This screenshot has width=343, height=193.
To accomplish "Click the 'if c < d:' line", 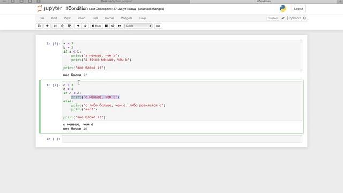I will [72, 93].
